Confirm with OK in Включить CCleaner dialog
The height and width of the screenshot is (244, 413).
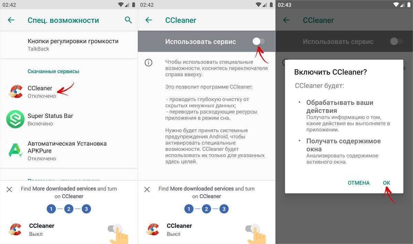point(386,183)
